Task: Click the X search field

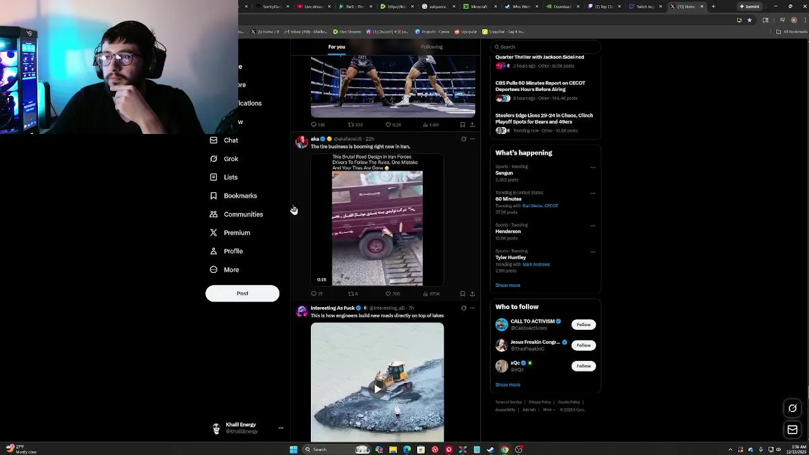Action: 545,47
